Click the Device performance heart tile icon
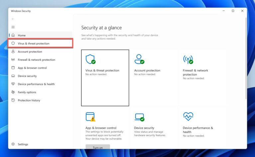The height and width of the screenshot is (157, 255). (x=188, y=117)
